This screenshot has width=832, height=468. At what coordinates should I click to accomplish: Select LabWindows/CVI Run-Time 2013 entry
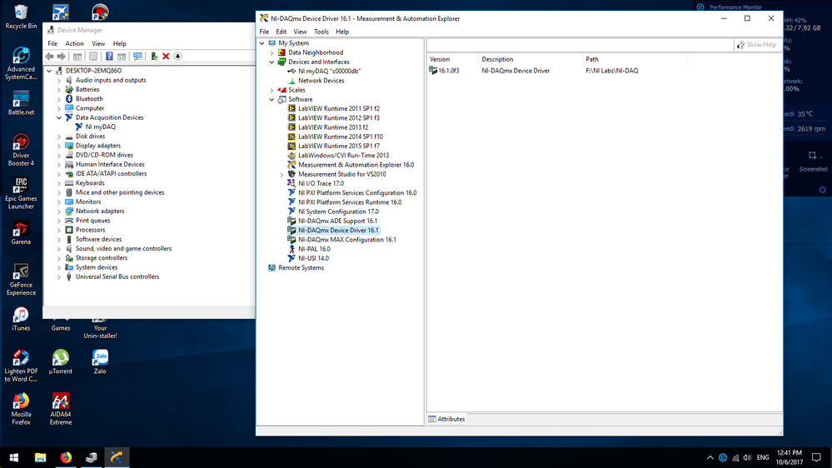pos(343,156)
